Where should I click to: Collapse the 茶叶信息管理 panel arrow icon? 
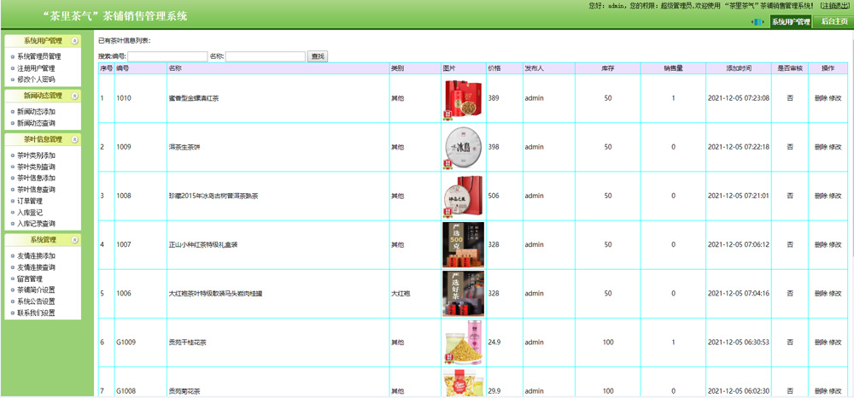pos(75,139)
